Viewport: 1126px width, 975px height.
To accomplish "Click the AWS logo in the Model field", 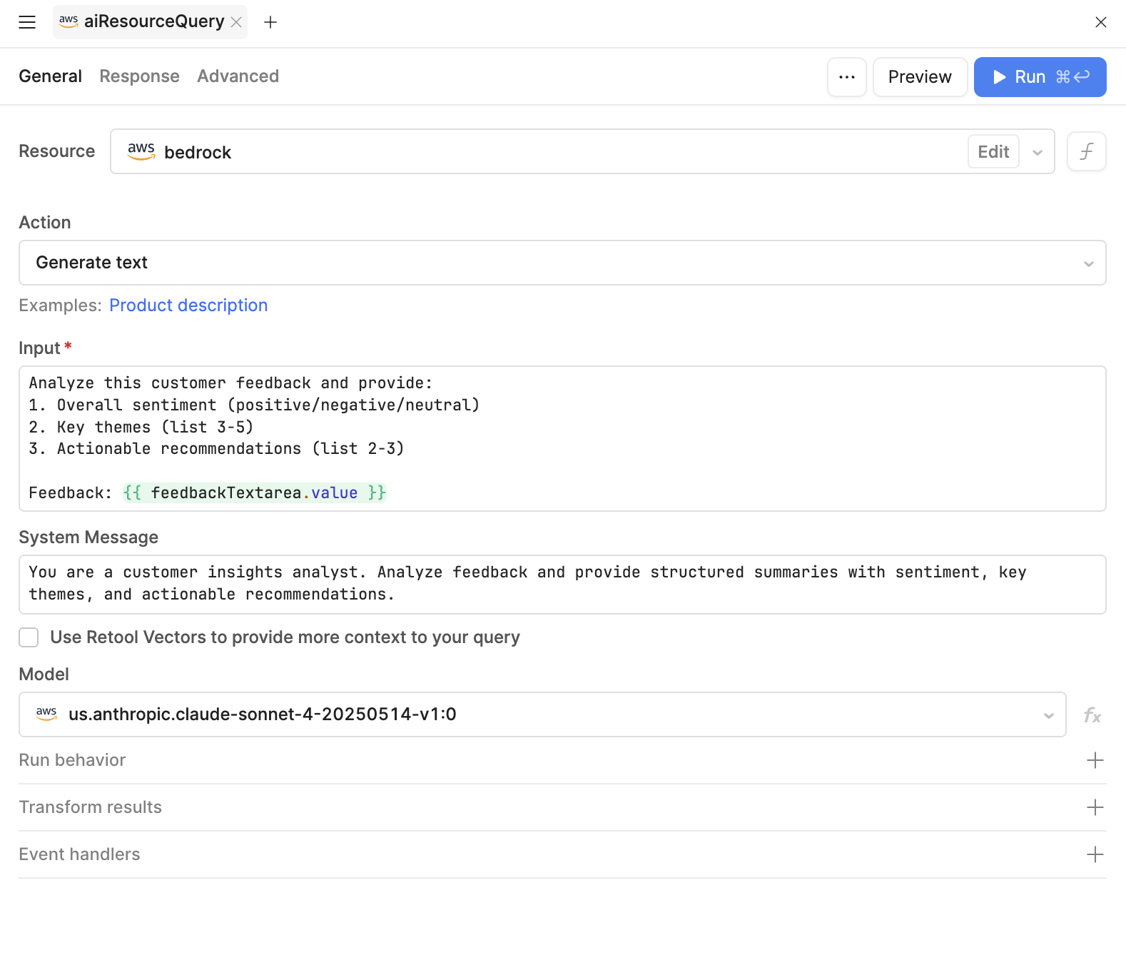I will [x=46, y=714].
